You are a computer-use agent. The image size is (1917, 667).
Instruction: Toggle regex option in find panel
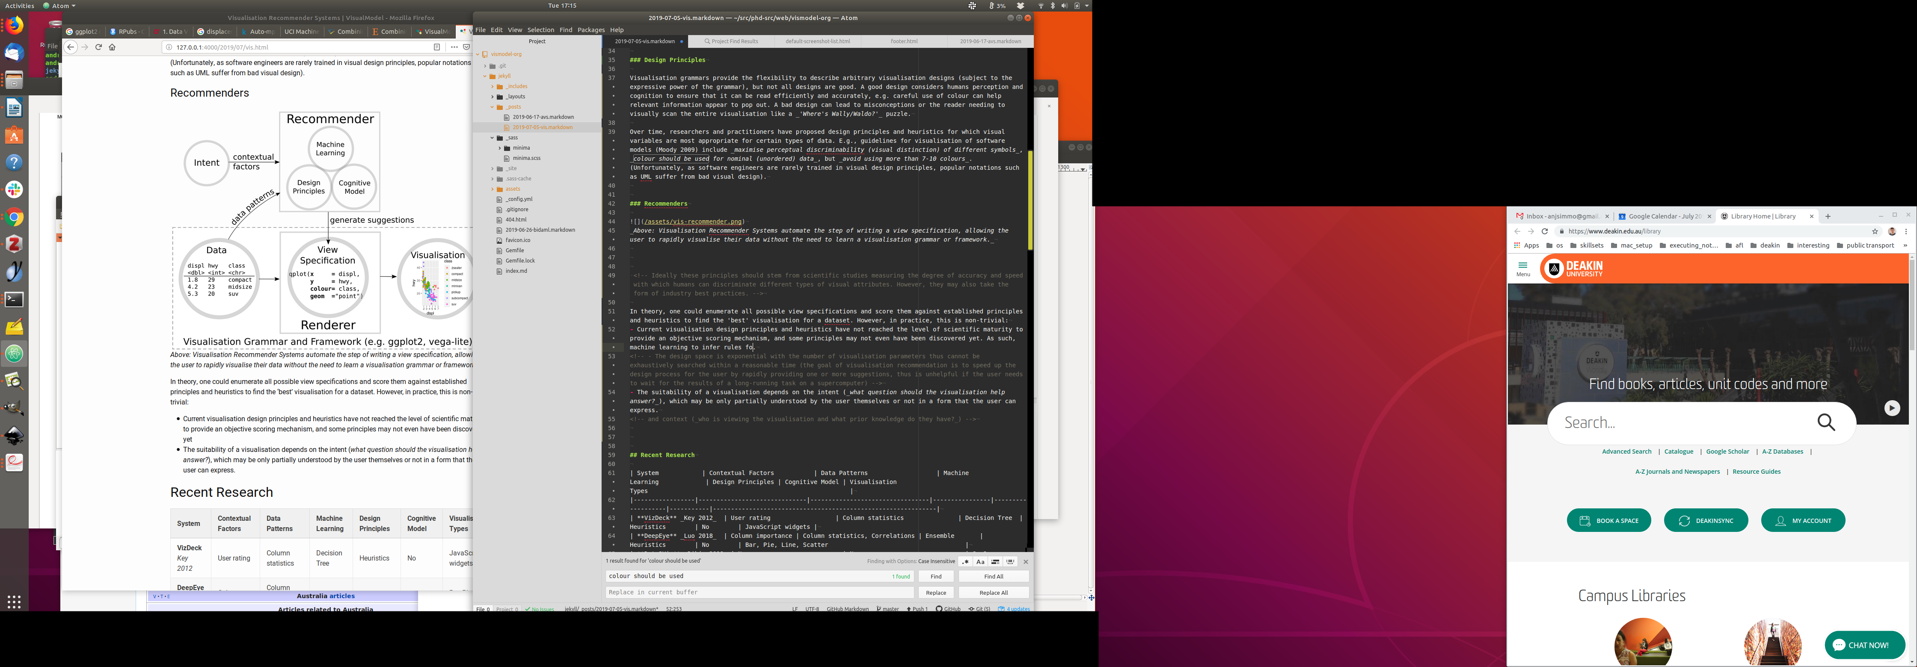(x=965, y=561)
